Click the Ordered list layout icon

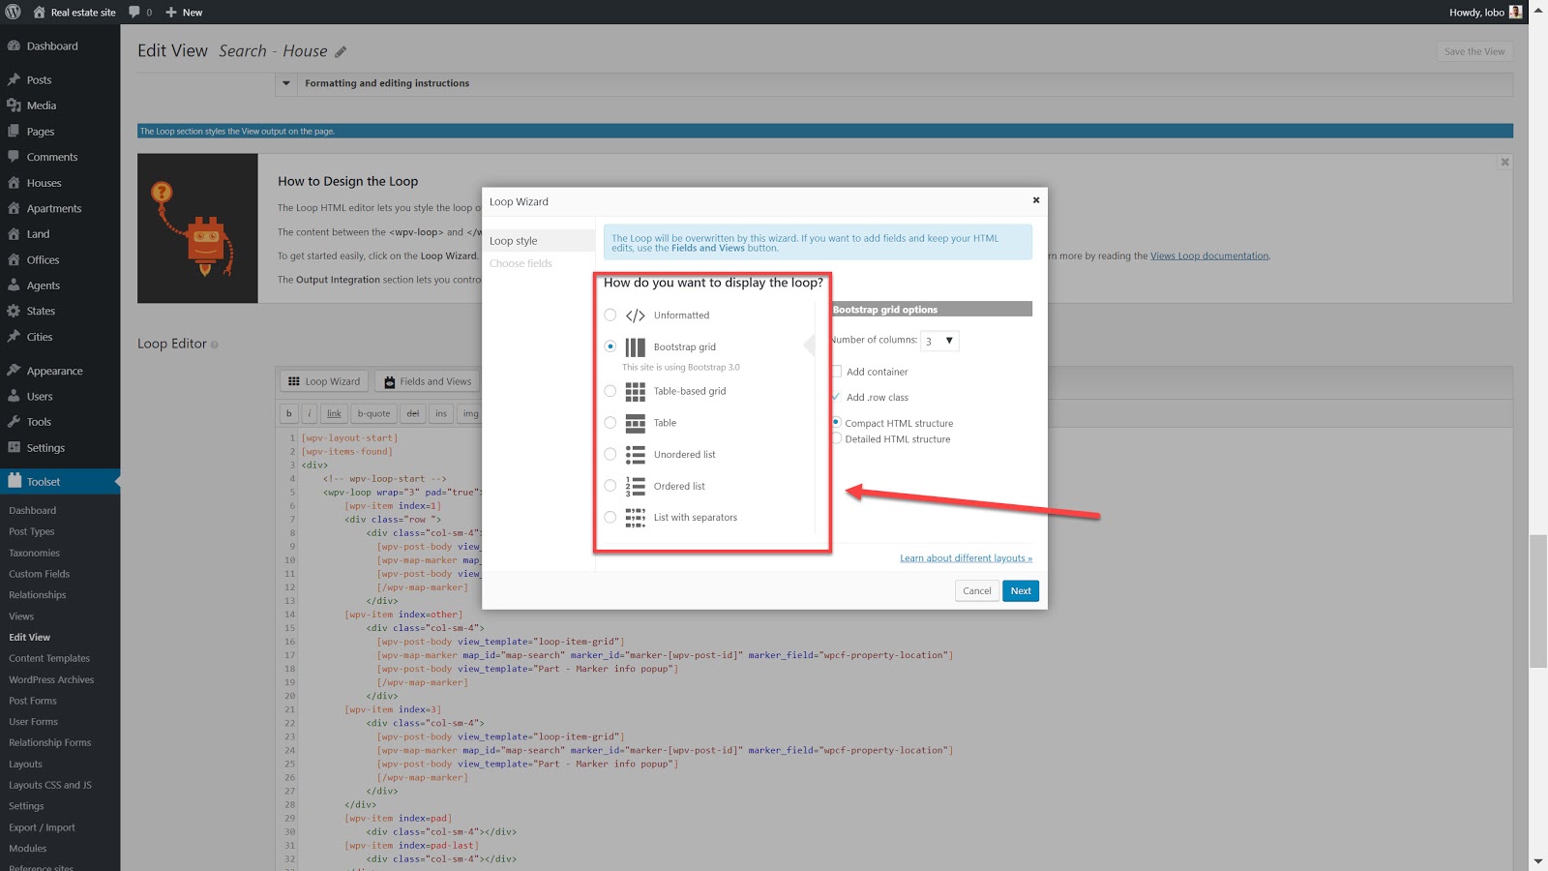[635, 487]
